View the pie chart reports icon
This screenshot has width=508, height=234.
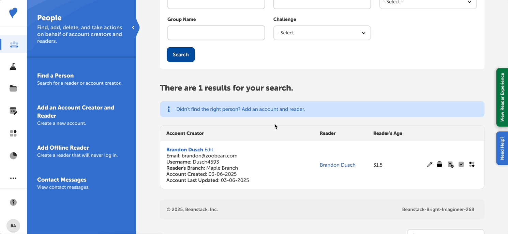pyautogui.click(x=13, y=155)
